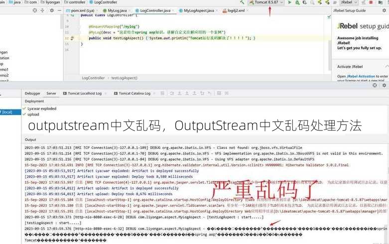Screen dimensions: 389x244
Task: Open project panel gear settings
Action: pyautogui.click(x=52, y=10)
